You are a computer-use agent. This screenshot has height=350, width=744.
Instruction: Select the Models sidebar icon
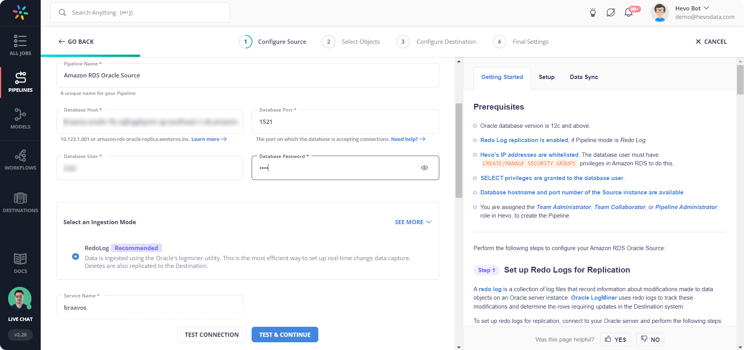(x=20, y=118)
